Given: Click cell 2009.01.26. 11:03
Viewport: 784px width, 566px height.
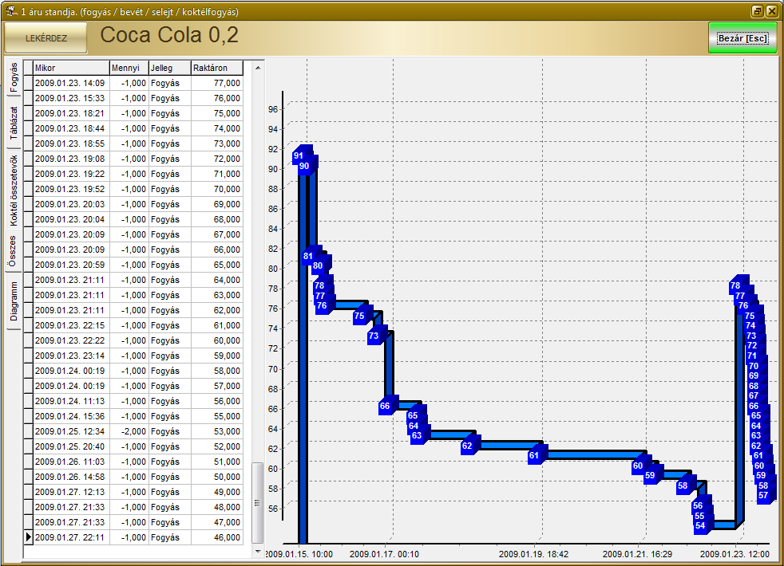Looking at the screenshot, I should point(71,462).
